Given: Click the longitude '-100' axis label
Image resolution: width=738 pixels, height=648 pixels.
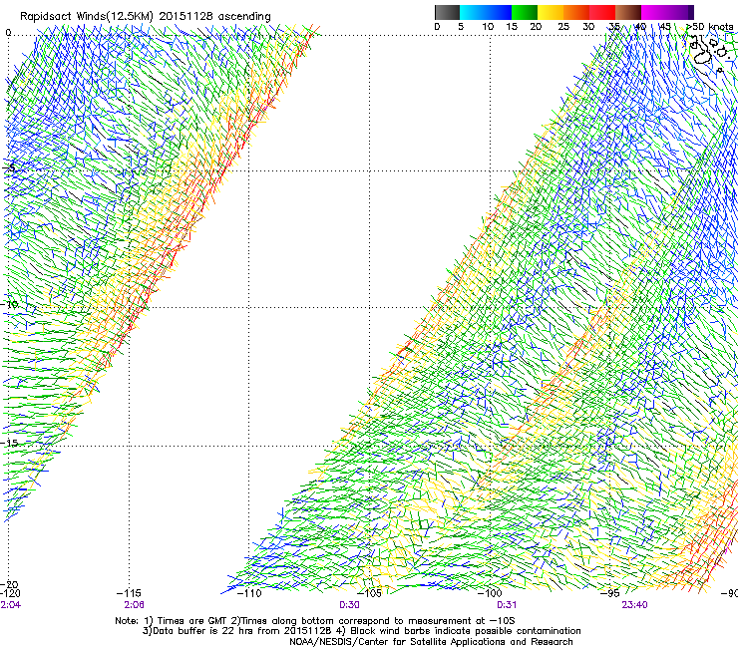Looking at the screenshot, I should point(490,593).
